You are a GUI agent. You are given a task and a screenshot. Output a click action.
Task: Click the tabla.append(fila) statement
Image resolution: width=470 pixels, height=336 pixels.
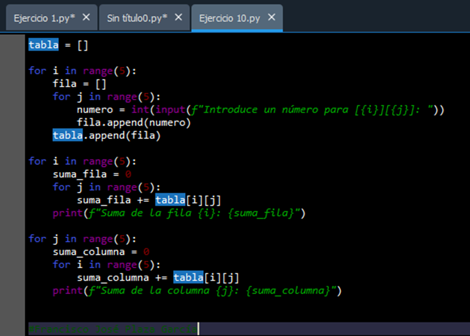106,136
